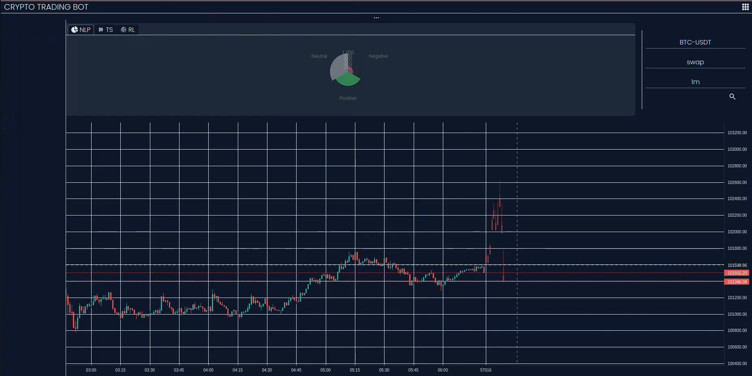Click the candlestick icon on TS tab
Viewport: 752px width, 376px height.
pos(101,30)
